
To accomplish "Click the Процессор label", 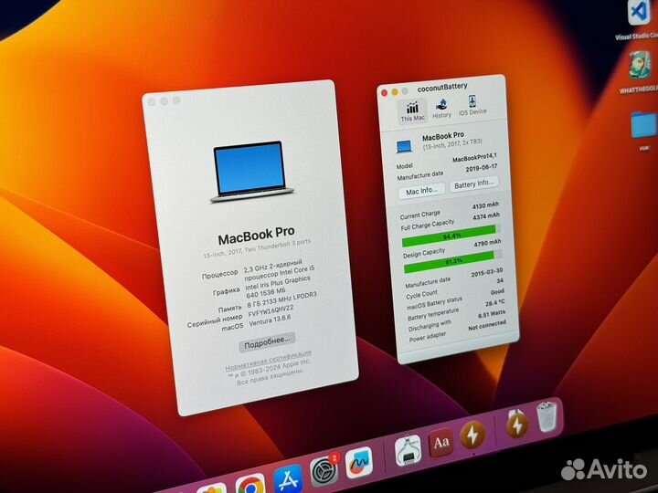I will coord(219,275).
